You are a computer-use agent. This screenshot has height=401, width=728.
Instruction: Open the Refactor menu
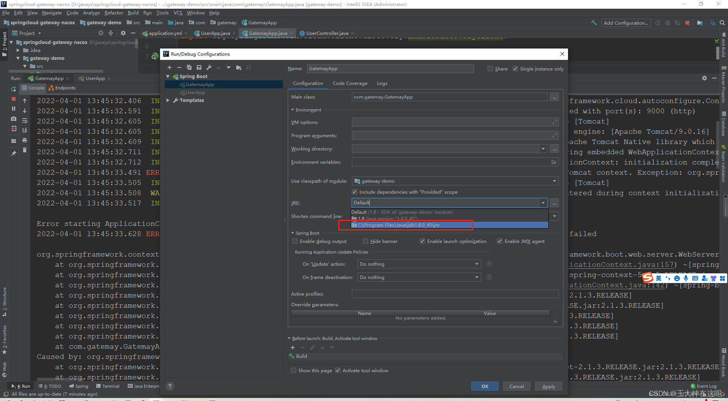pos(114,13)
